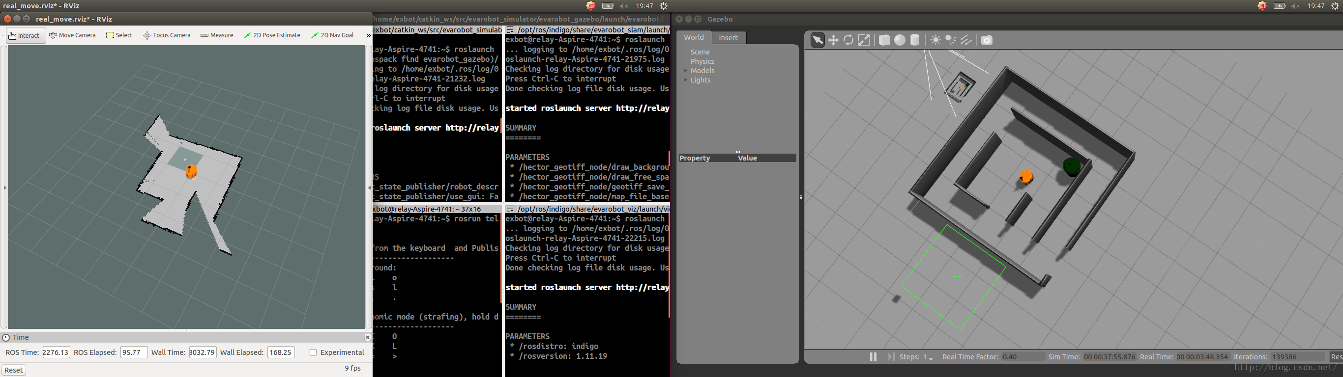Screen dimensions: 1343x377
Task: Add a spot light to the scene
Action: (x=950, y=40)
